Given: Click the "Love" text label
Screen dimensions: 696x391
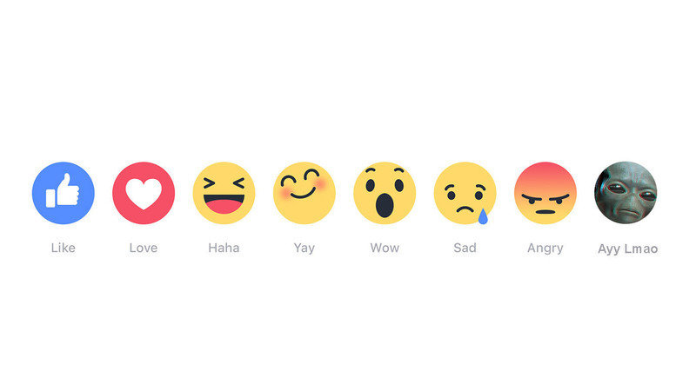Looking at the screenshot, I should (x=144, y=248).
